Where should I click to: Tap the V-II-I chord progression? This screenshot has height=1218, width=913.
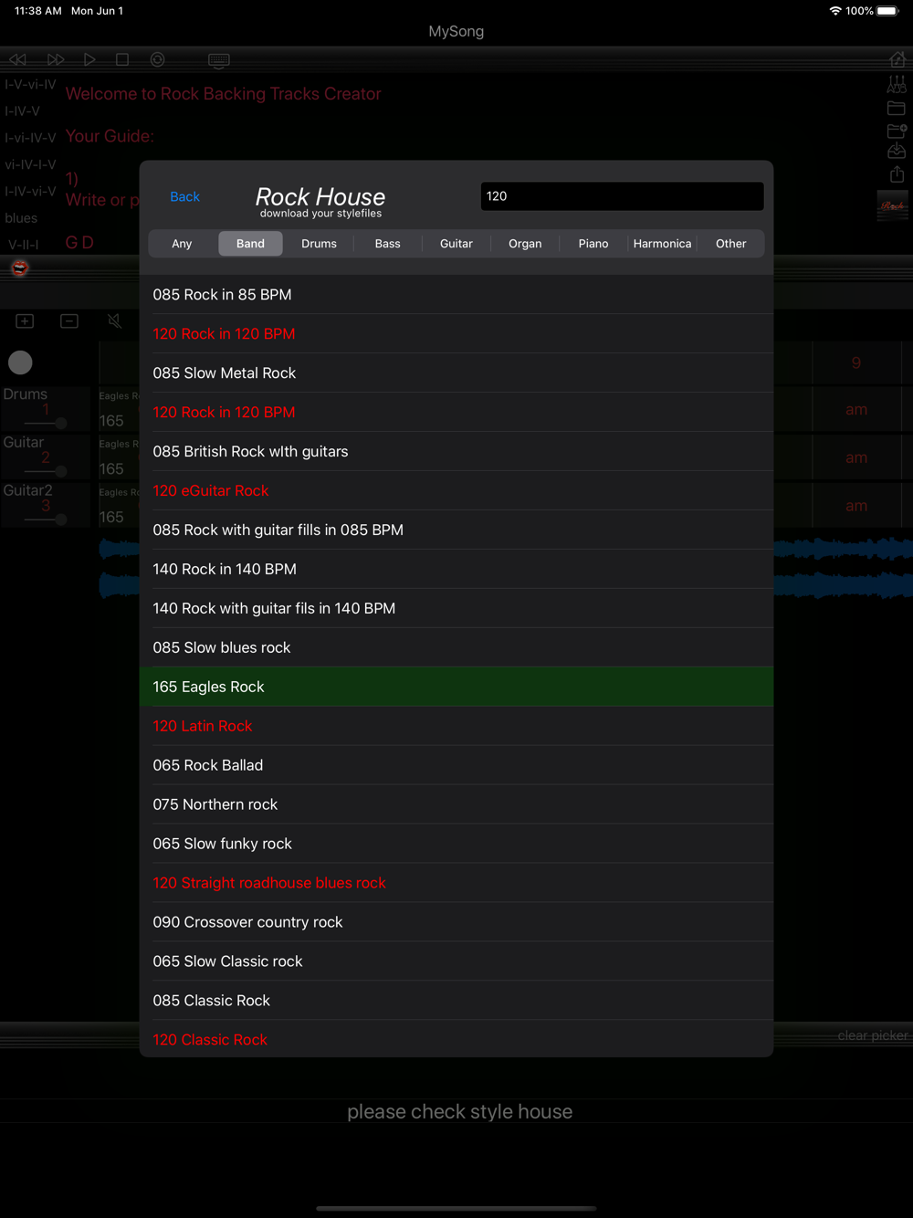point(24,246)
